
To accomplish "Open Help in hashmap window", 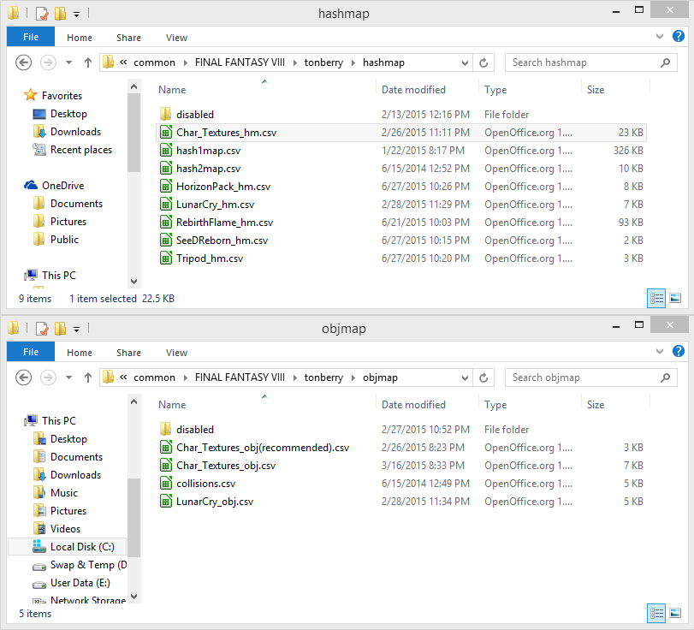I will (678, 36).
